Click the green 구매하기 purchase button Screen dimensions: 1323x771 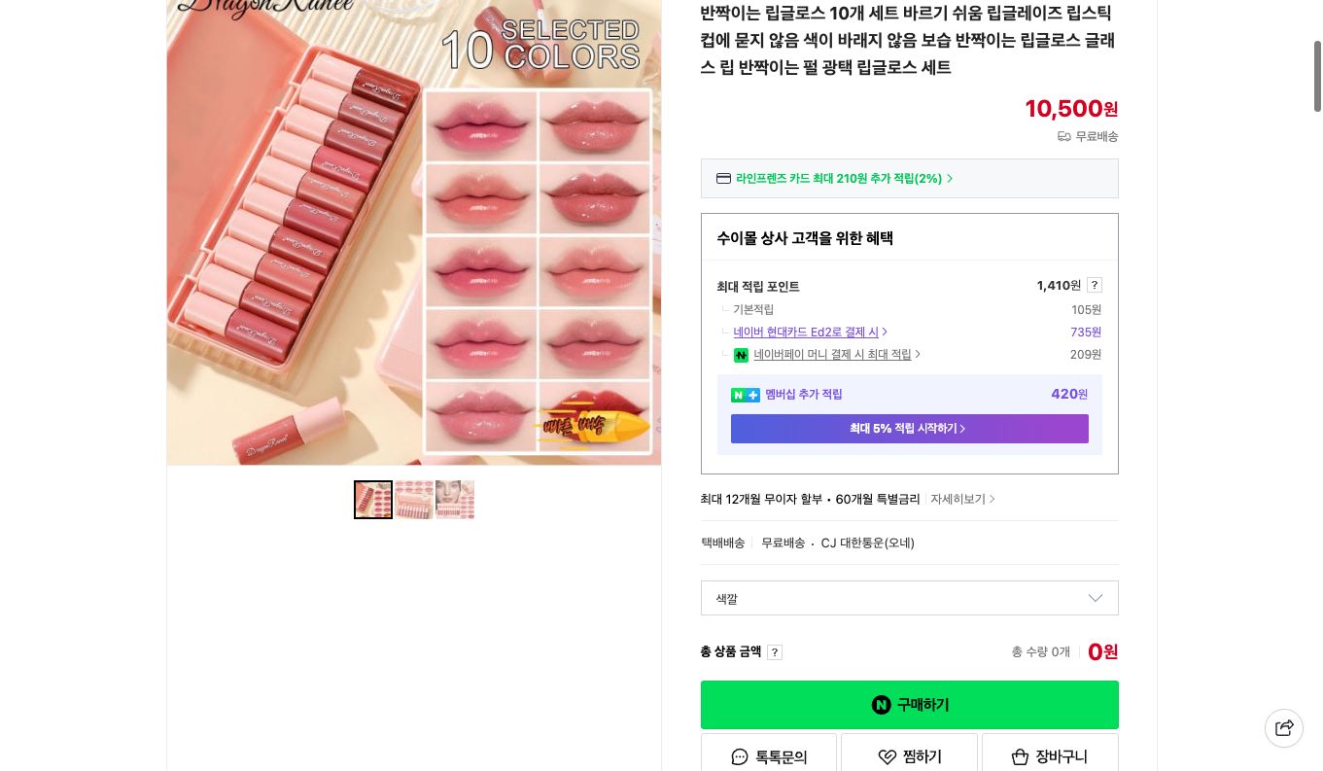point(909,704)
